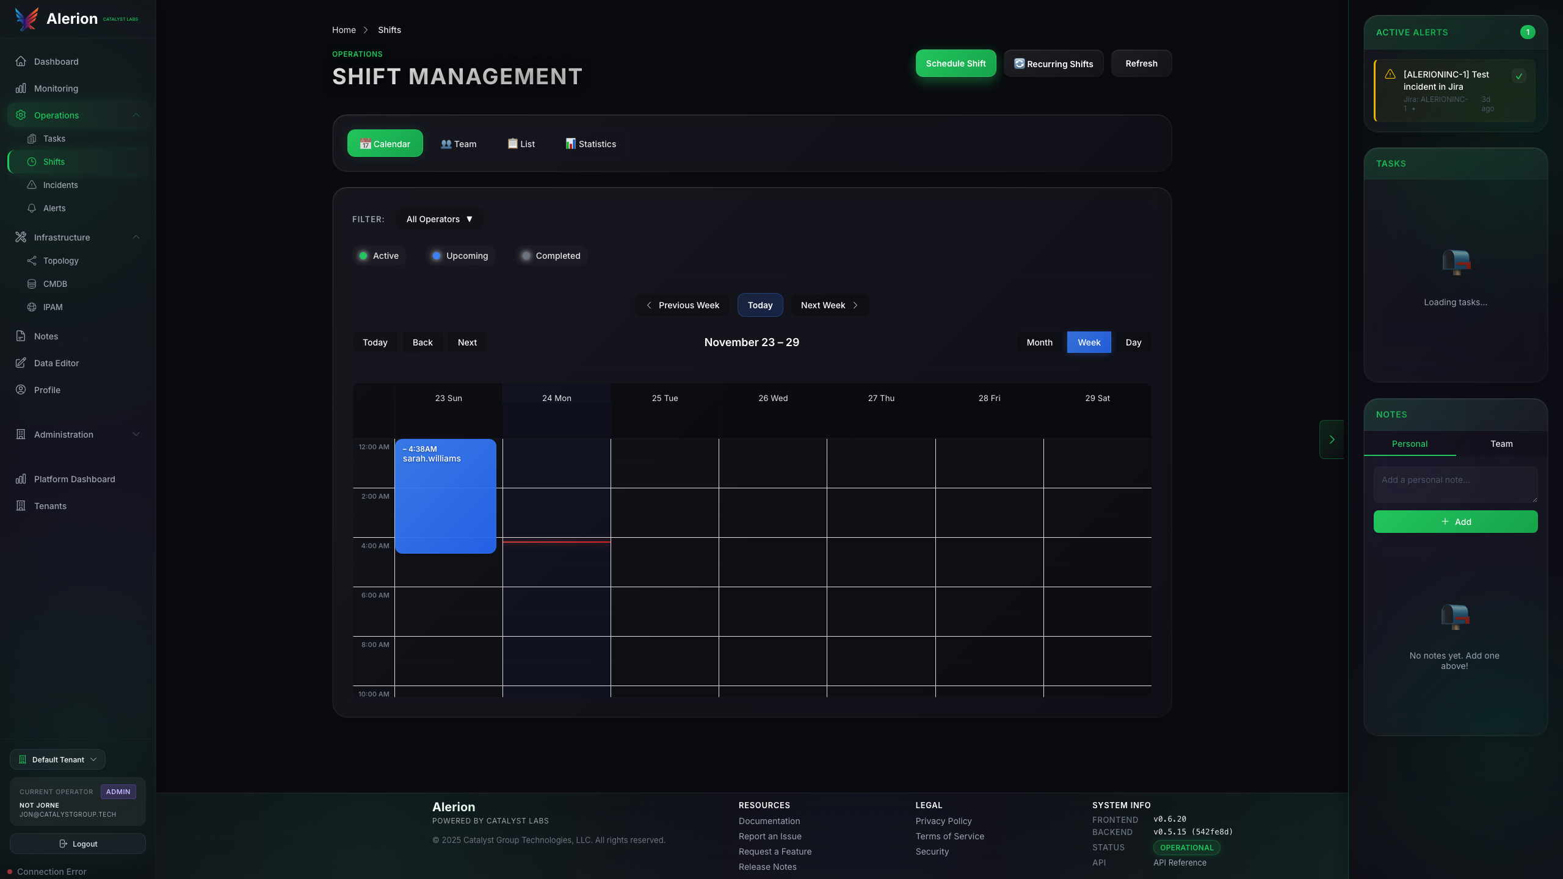The height and width of the screenshot is (879, 1563).
Task: Collapse the Operations sidebar section
Action: [x=136, y=115]
